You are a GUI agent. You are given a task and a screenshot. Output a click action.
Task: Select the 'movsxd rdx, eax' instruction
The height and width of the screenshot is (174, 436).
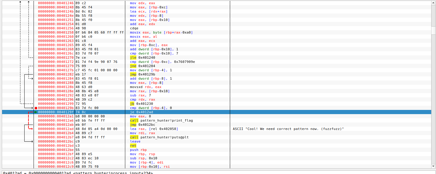point(146,87)
